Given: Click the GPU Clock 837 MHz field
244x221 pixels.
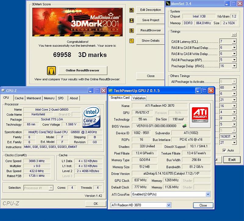Looking at the screenshot, I should pos(140,180).
